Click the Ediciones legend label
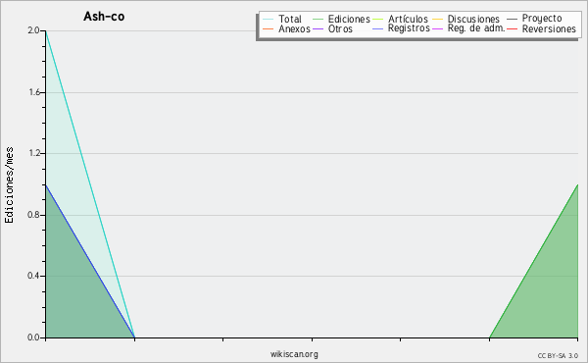The height and width of the screenshot is (363, 588). pyautogui.click(x=349, y=19)
